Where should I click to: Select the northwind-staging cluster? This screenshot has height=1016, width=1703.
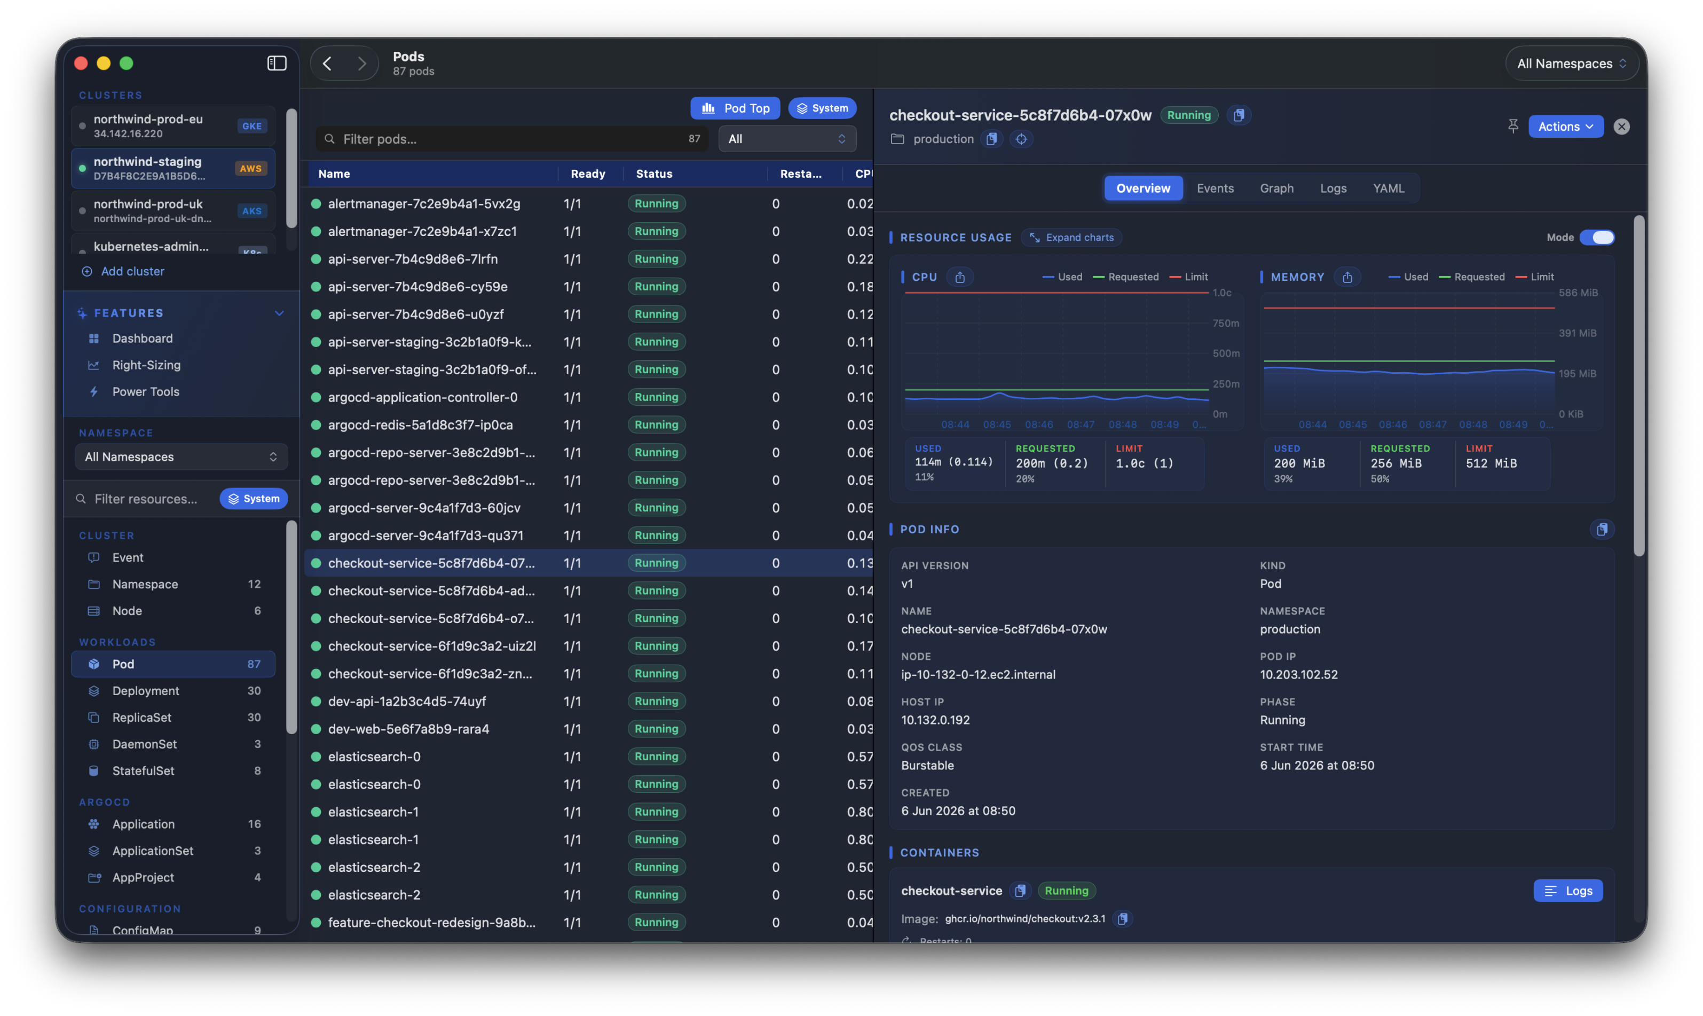coord(173,168)
